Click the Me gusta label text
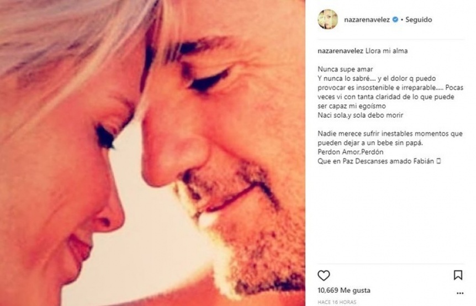476x306 pixels. tap(355, 290)
